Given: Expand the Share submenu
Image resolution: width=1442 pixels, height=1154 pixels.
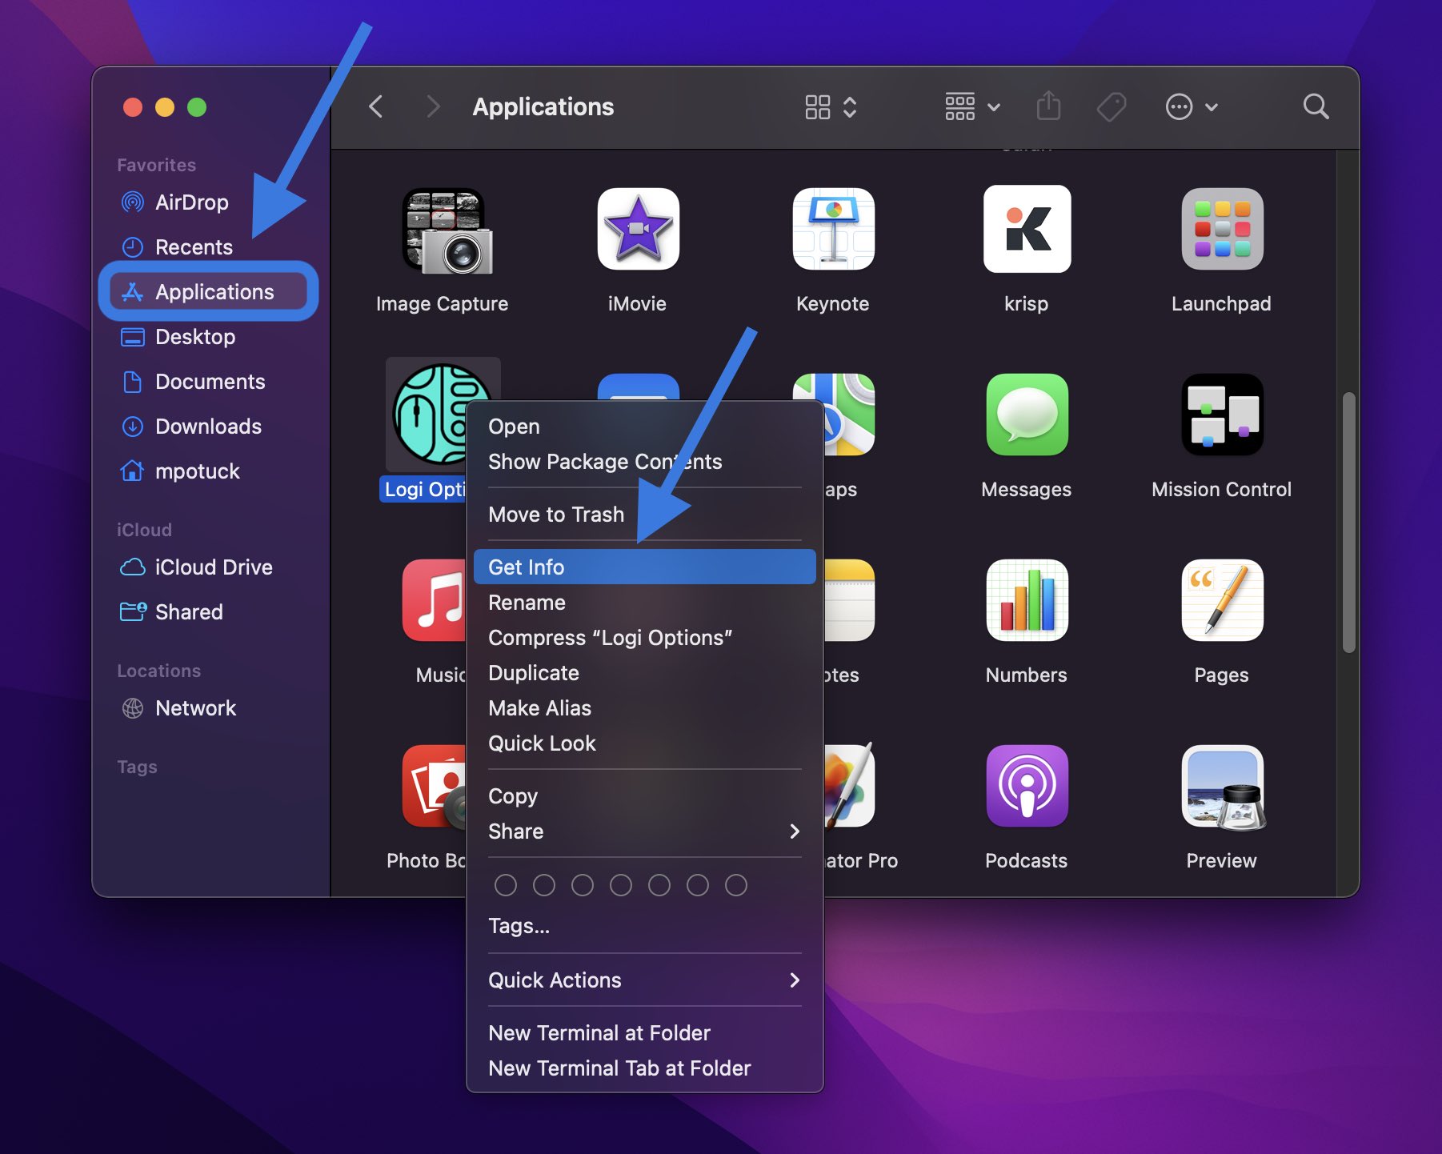Looking at the screenshot, I should tap(515, 831).
